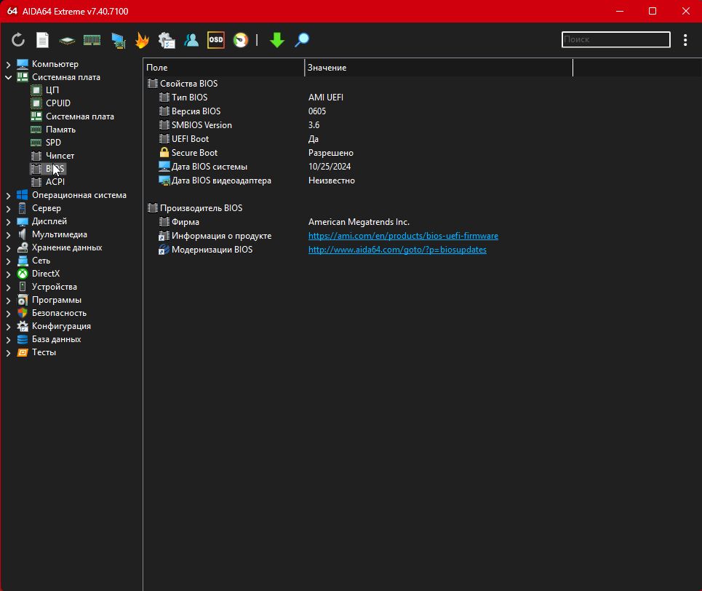Open the preferences gear-checklist toolbar icon
Viewport: 702px width, 591px height.
coord(167,40)
